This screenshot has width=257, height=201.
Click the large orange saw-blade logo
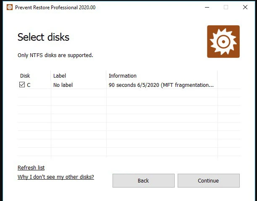point(223,42)
